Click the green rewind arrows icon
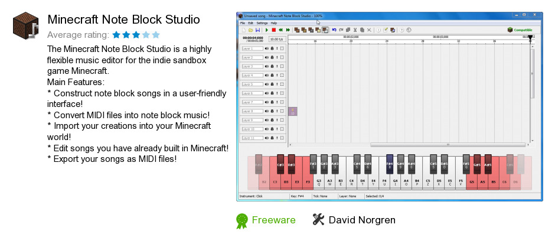Viewport: 555px width, 247px height. pos(280,30)
